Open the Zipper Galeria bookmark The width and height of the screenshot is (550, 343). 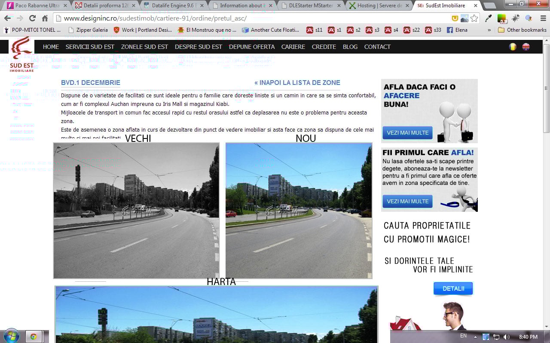coord(88,30)
